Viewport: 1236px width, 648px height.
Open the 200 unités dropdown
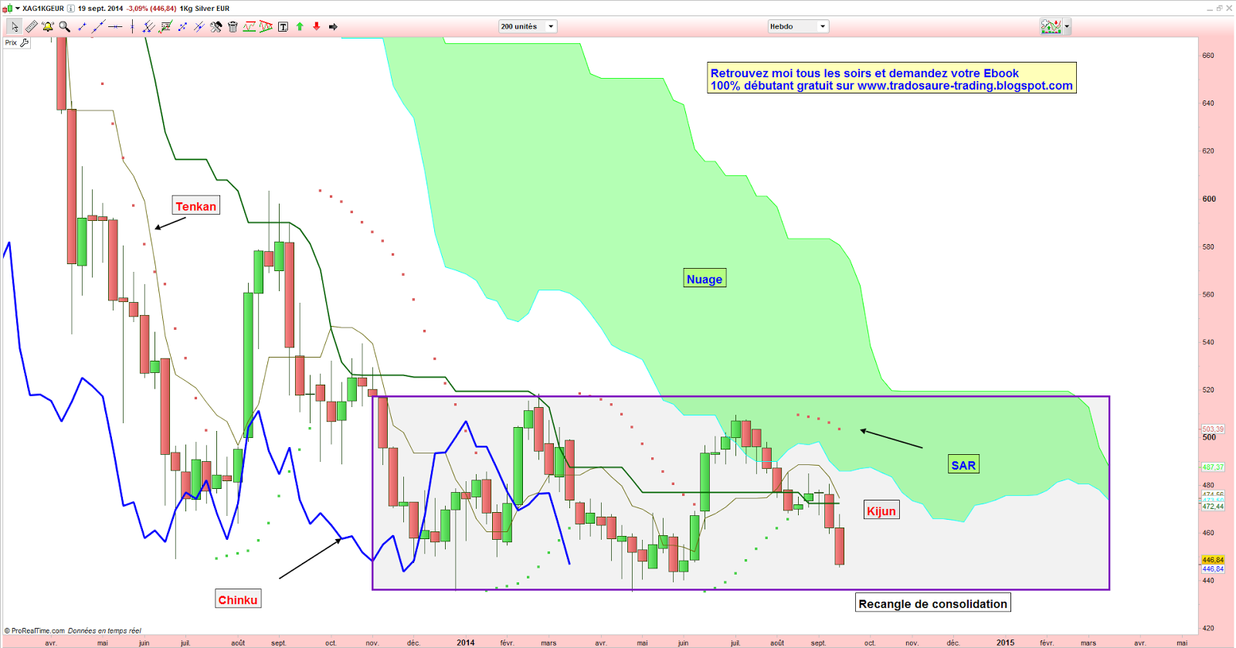pos(528,26)
